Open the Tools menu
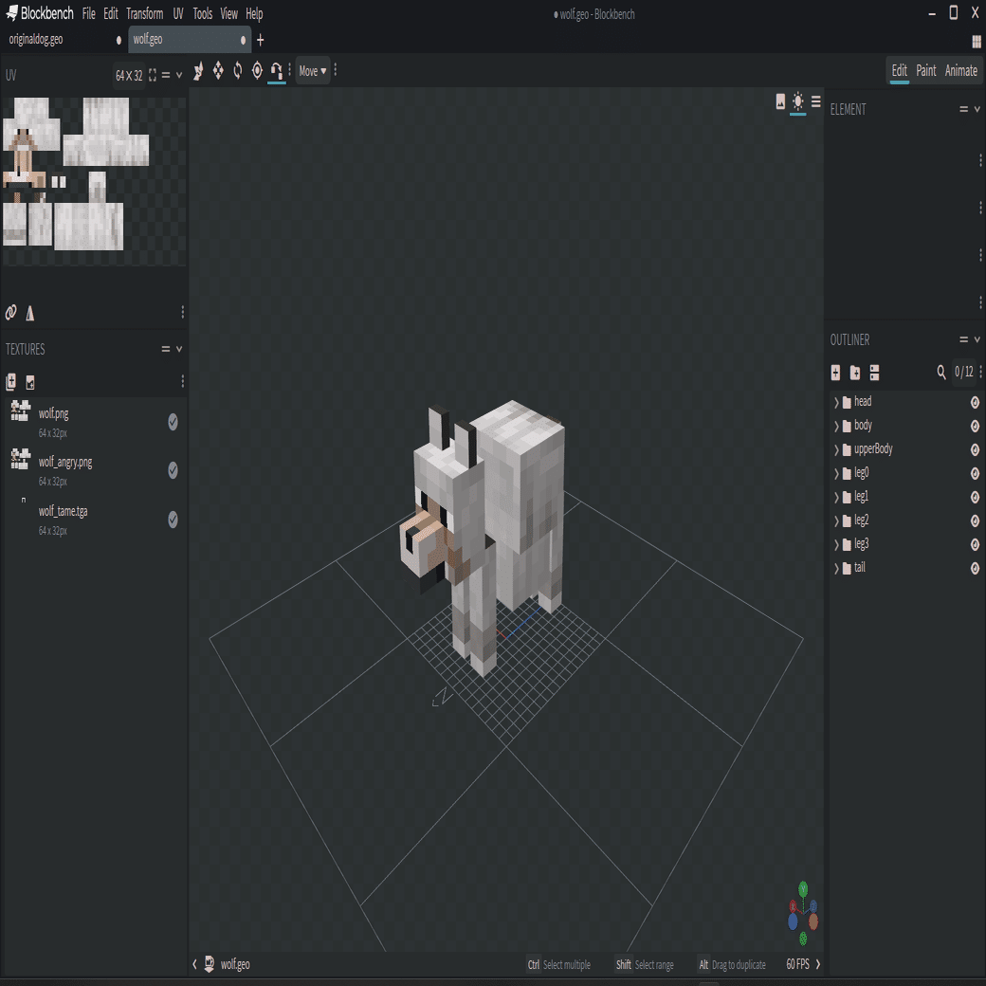Viewport: 986px width, 986px height. click(203, 13)
